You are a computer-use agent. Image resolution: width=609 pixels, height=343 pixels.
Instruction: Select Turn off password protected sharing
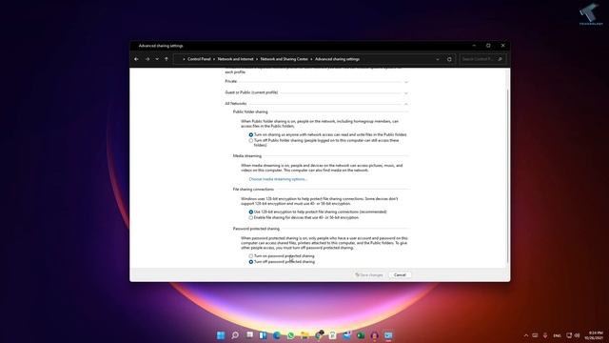click(x=251, y=262)
